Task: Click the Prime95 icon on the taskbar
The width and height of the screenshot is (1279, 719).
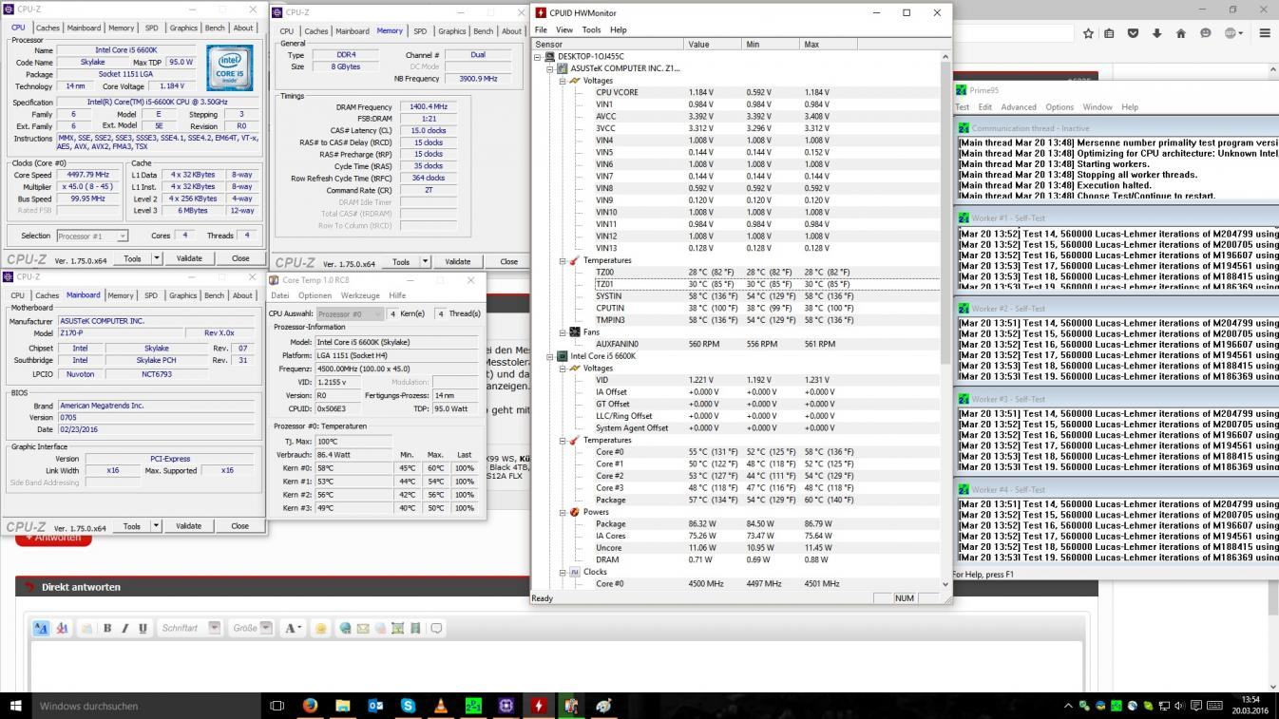Action: 473,706
